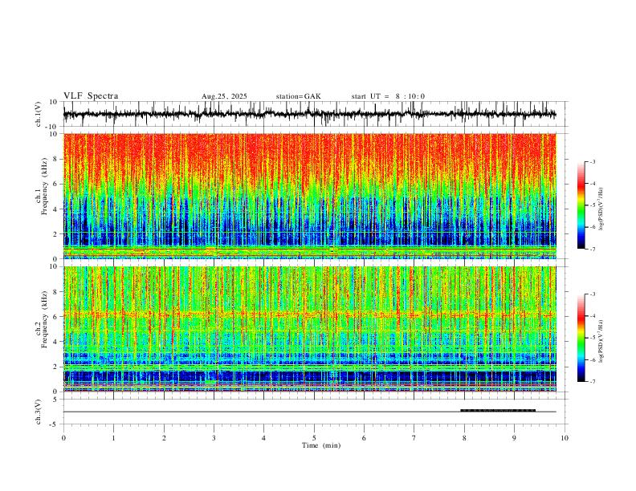Click the '-3' value on ch.1 colorbar
Screen dimensions: 636x491
tap(593, 161)
